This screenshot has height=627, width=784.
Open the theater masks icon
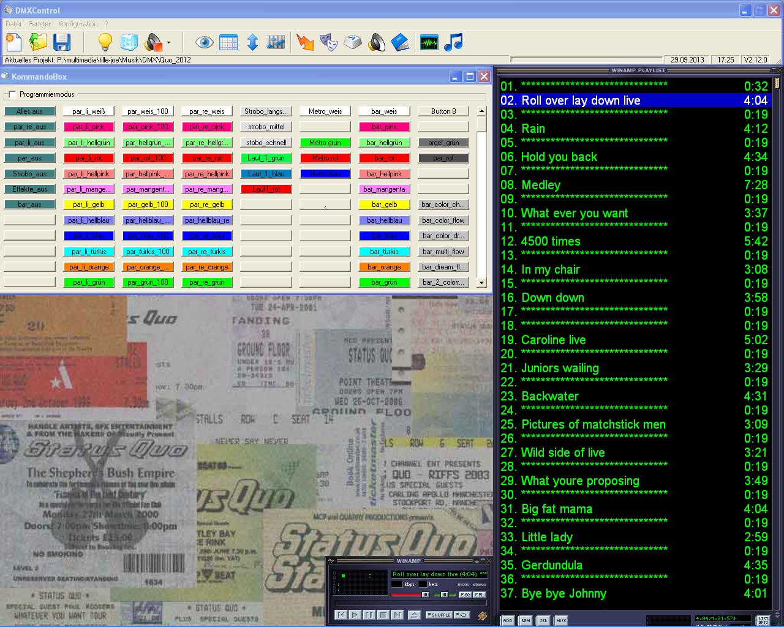[329, 42]
